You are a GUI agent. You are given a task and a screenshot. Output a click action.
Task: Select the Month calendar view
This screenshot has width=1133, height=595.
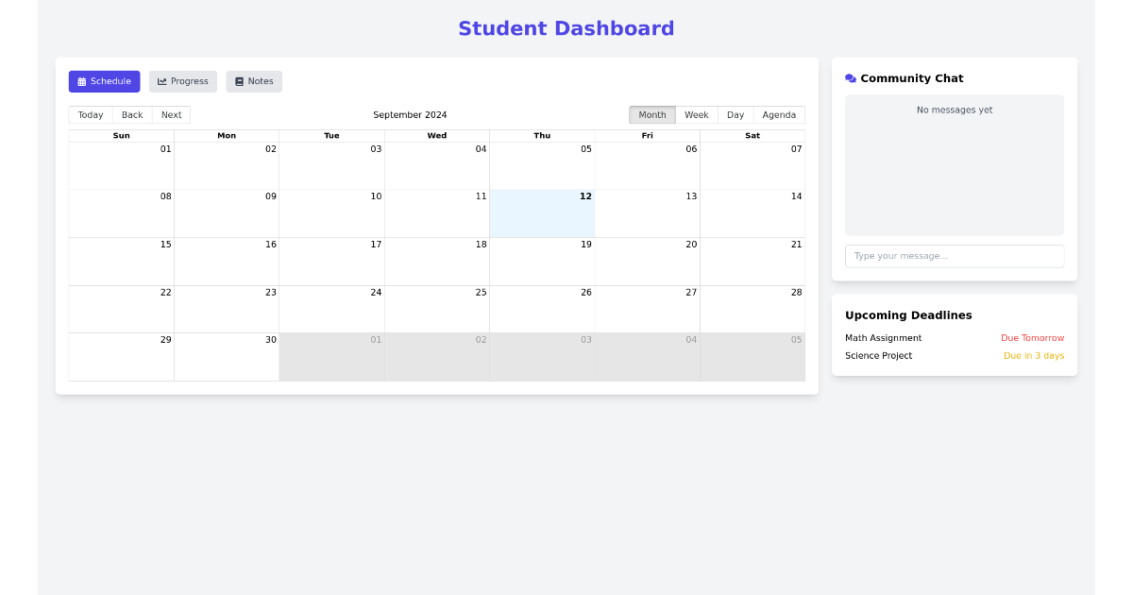(652, 115)
